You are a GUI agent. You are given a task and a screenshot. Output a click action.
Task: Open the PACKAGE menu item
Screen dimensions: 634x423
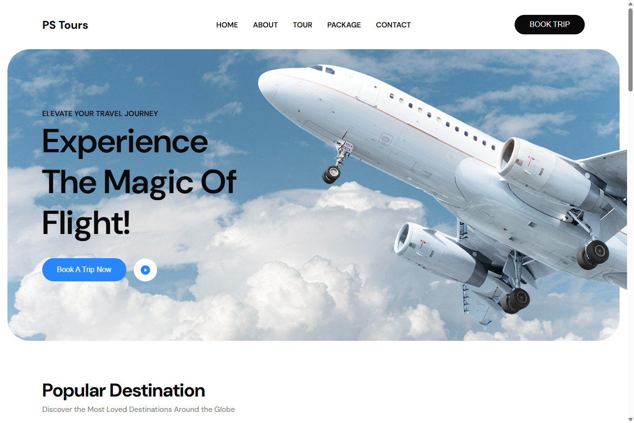[x=344, y=25]
